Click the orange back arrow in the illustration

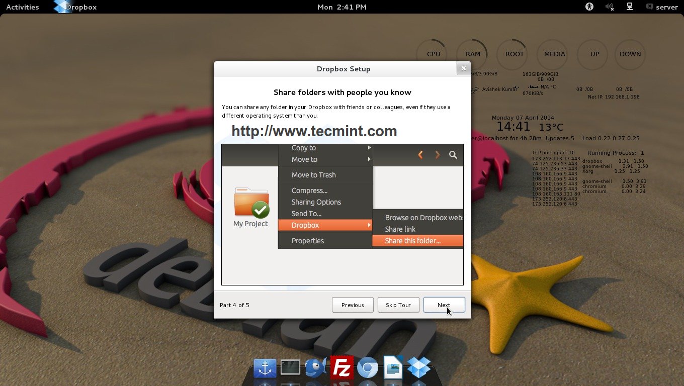coord(421,155)
